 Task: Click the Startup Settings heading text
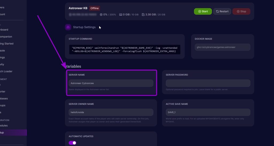[84, 27]
